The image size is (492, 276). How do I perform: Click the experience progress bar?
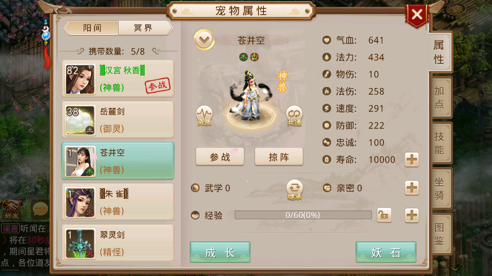tap(303, 215)
